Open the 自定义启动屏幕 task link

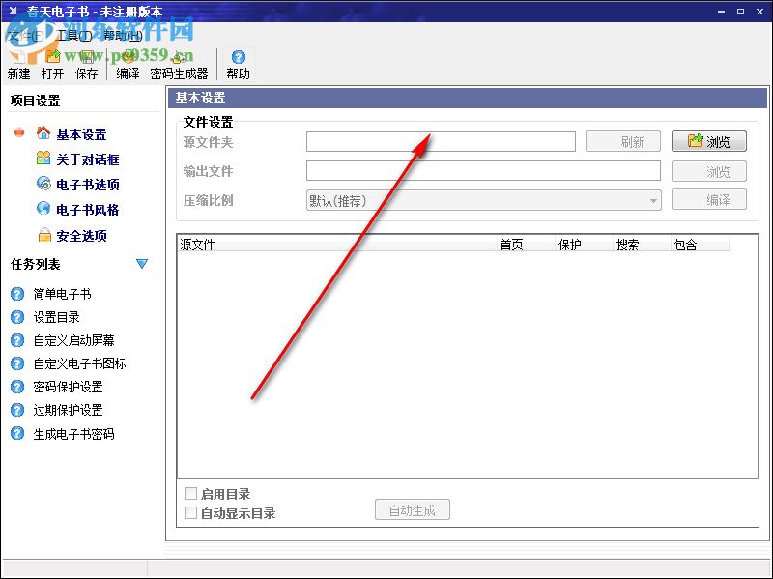74,340
